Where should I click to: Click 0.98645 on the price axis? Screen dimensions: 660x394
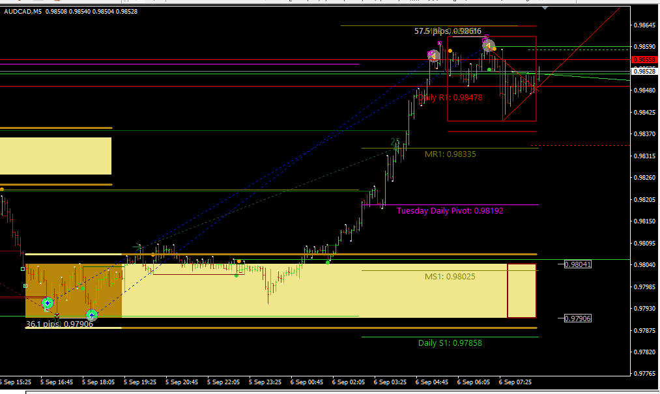tap(644, 25)
